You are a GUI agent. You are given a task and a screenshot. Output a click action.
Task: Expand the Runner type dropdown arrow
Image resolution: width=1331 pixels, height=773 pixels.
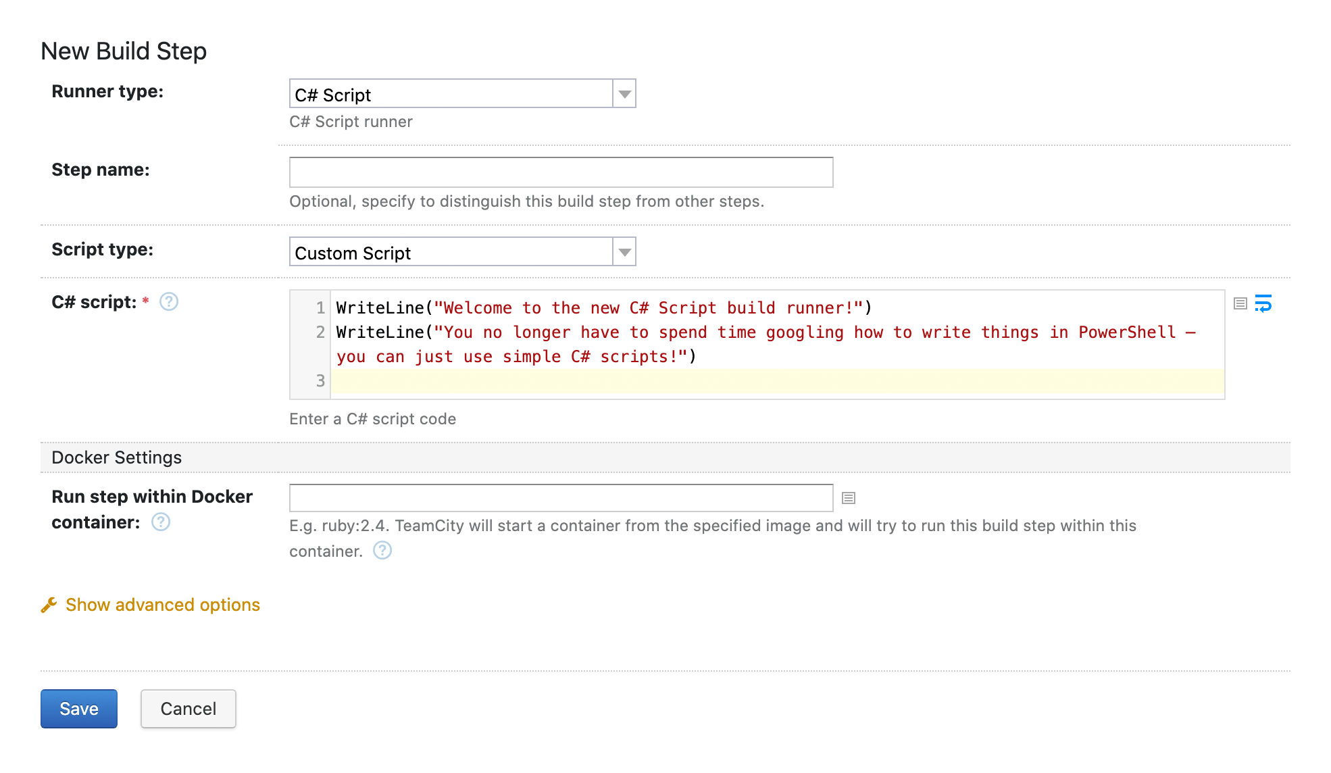tap(624, 94)
